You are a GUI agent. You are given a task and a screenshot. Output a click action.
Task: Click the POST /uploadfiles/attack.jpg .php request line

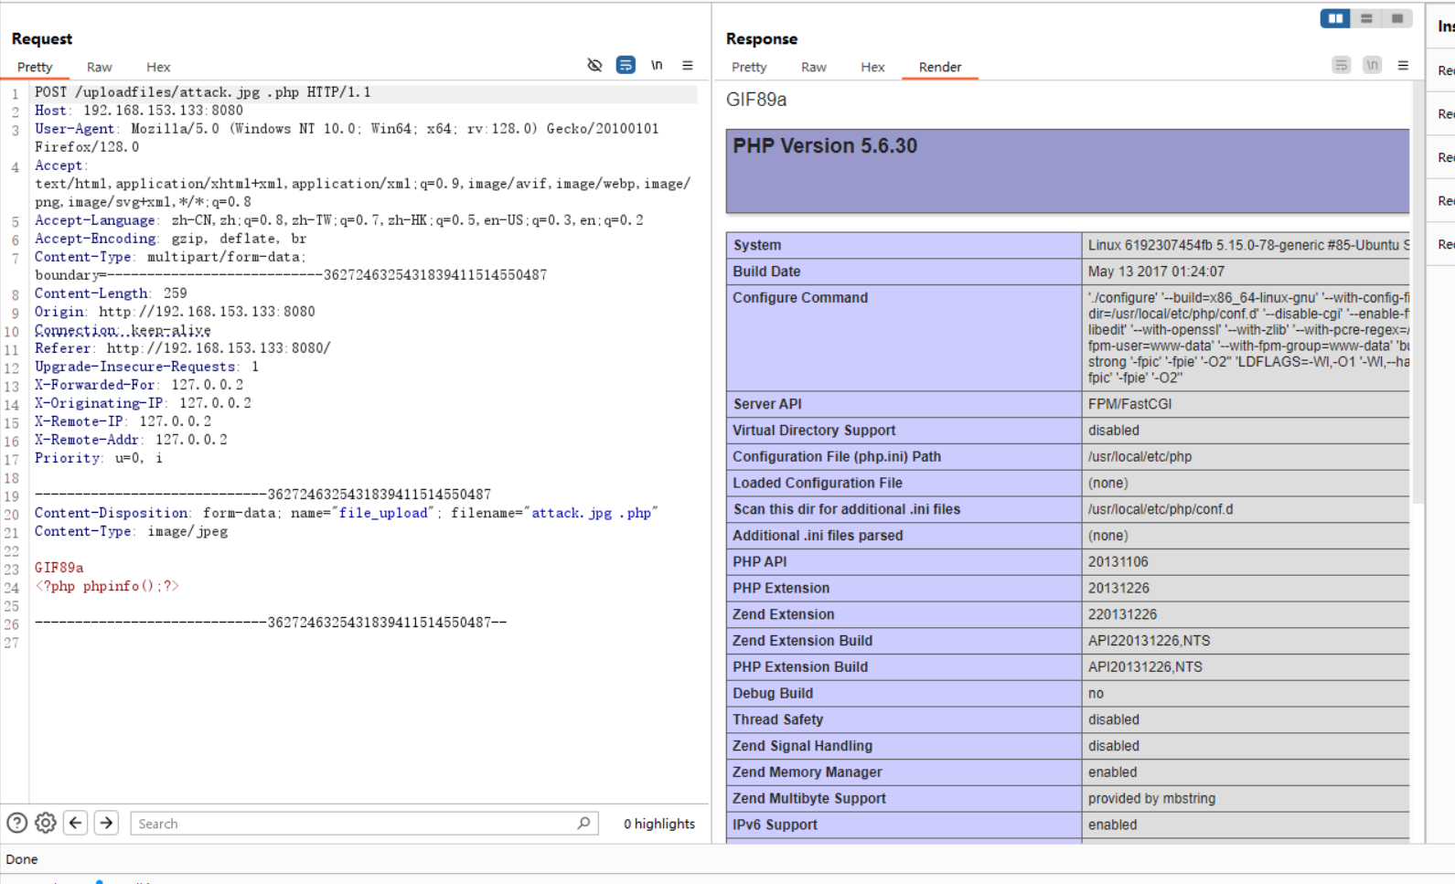(x=203, y=92)
